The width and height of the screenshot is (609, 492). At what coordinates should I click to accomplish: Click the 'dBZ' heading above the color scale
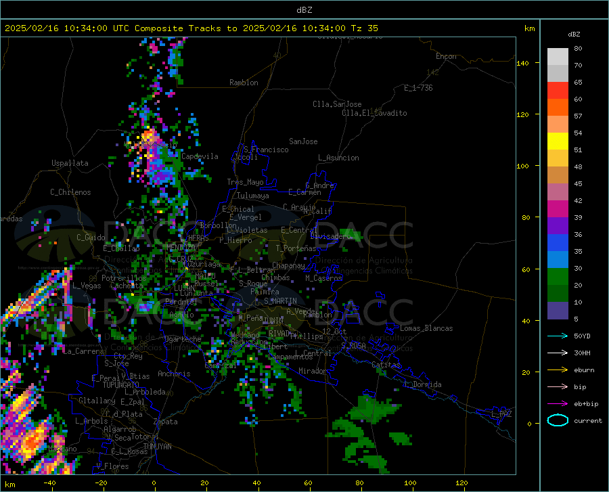tap(574, 34)
